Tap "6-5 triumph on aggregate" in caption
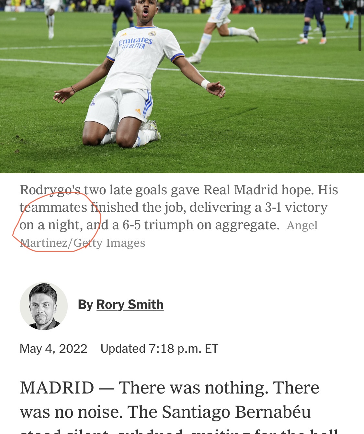 tap(201, 225)
